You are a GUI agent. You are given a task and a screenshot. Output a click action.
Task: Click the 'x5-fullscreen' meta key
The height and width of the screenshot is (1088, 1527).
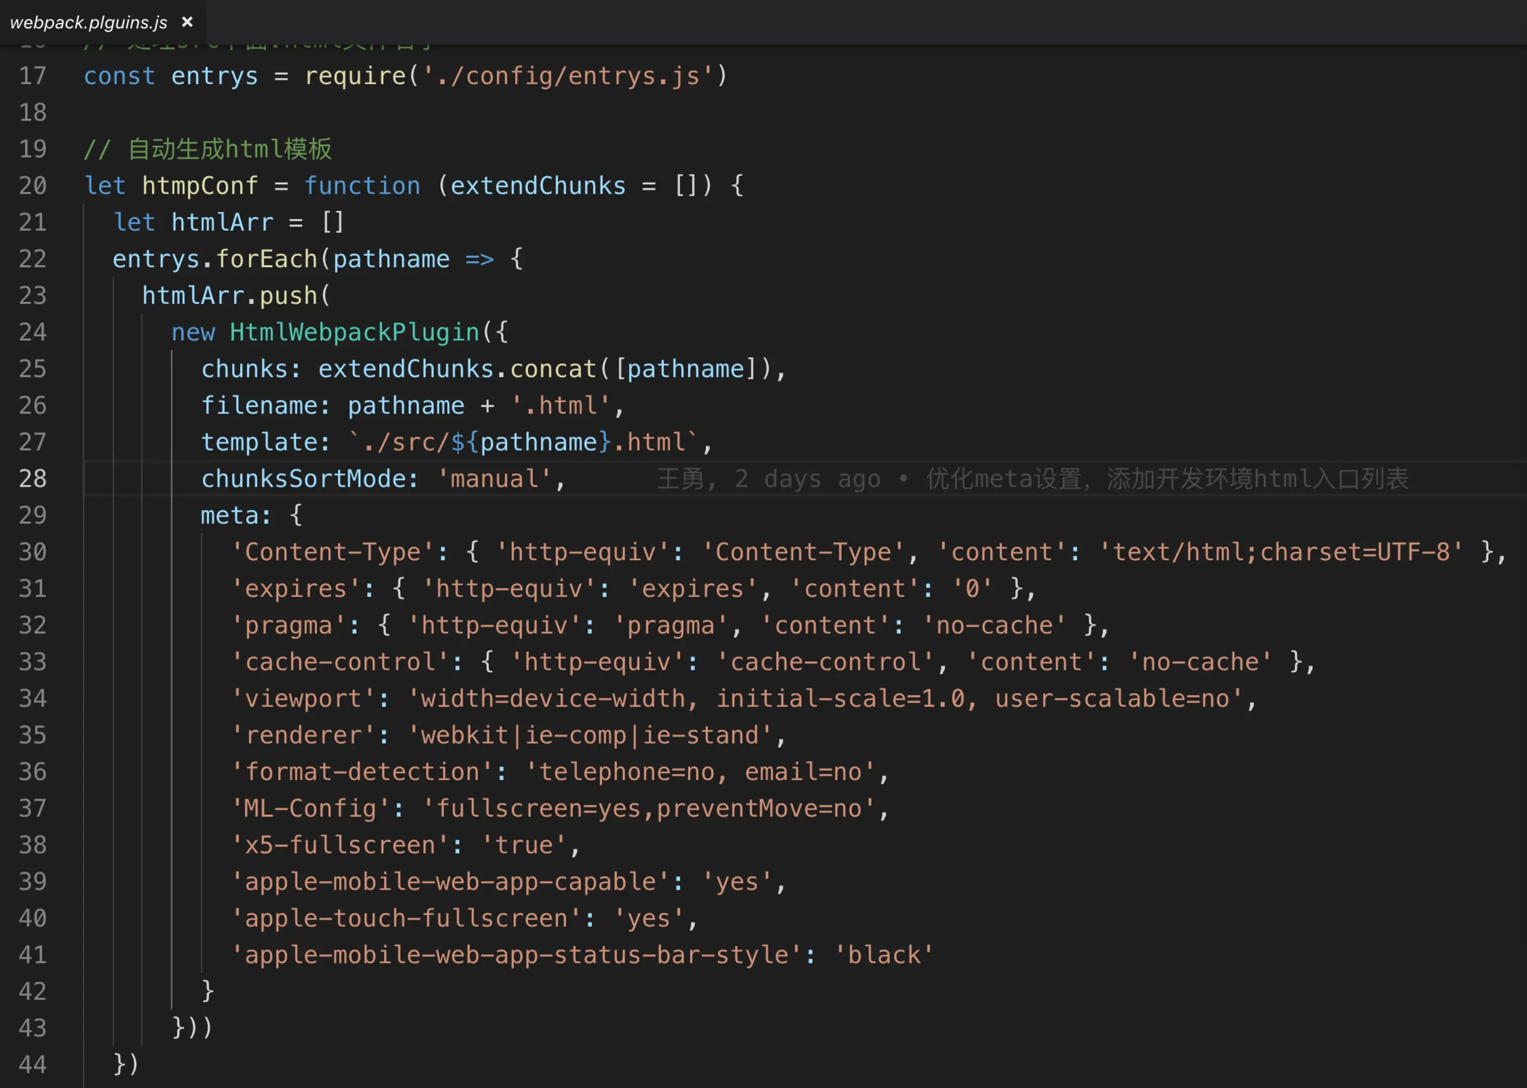(339, 845)
